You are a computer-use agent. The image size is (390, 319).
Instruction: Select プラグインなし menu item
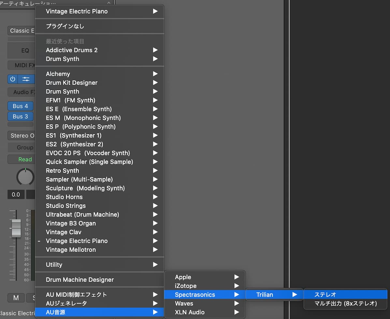pyautogui.click(x=99, y=26)
